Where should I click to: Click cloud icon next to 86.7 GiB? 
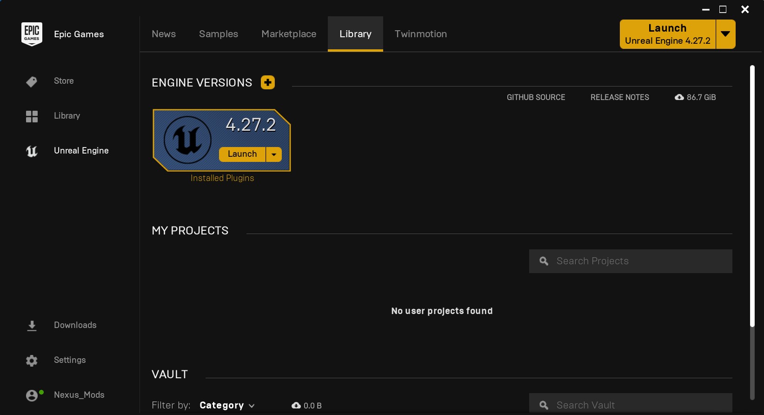(x=679, y=97)
